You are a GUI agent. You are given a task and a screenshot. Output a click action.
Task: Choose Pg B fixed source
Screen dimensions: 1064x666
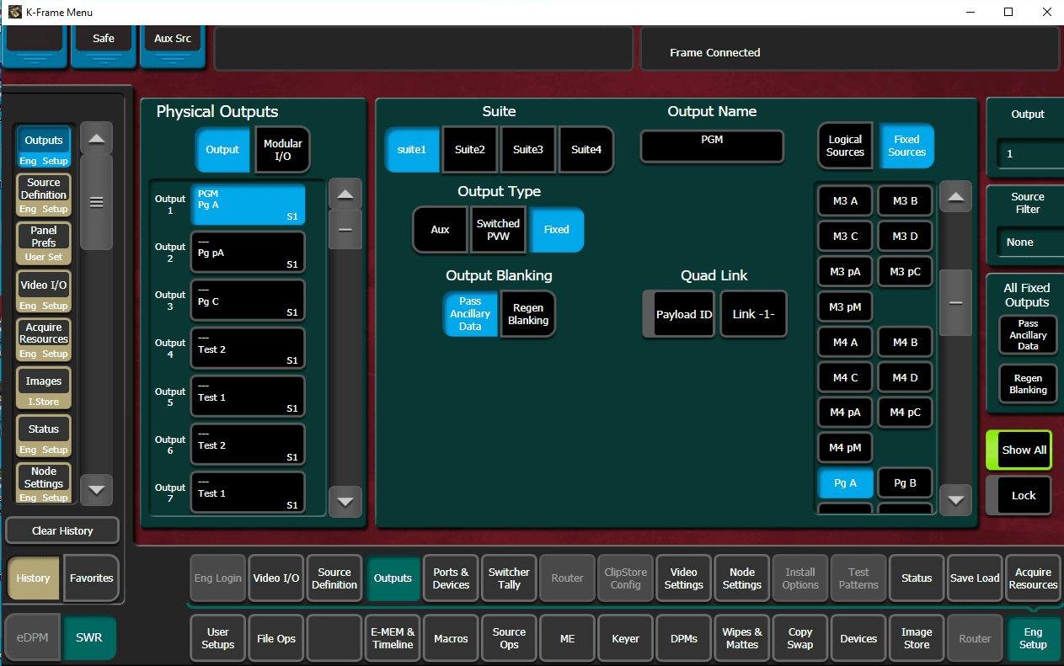click(906, 483)
